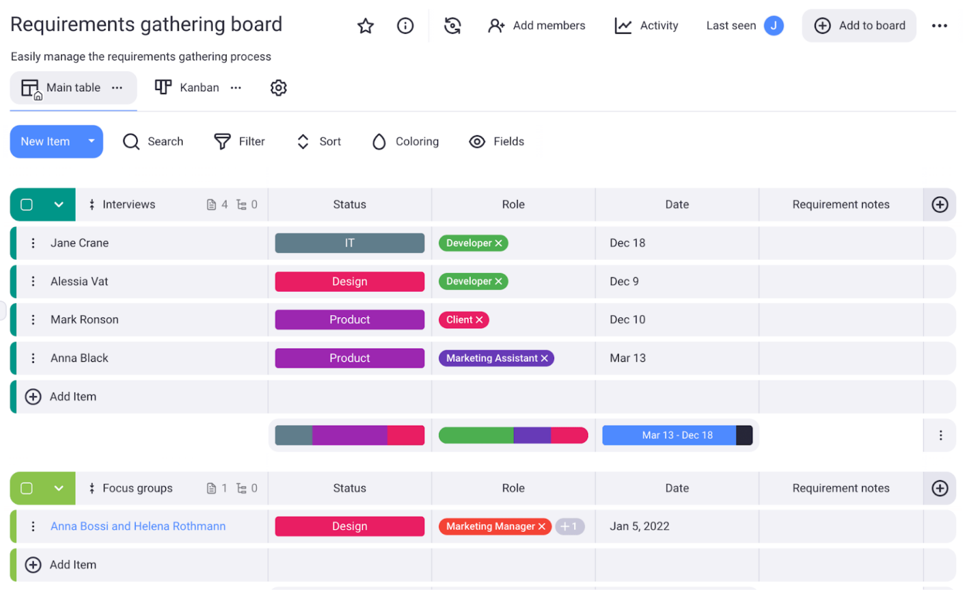Viewport: 967px width, 590px height.
Task: Open the Fields visibility options
Action: coord(497,142)
